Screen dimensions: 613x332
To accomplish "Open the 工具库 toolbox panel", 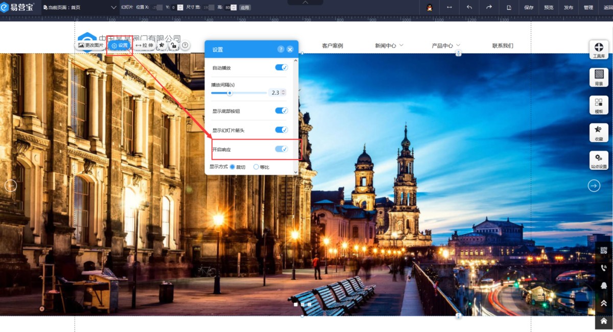I will [598, 50].
